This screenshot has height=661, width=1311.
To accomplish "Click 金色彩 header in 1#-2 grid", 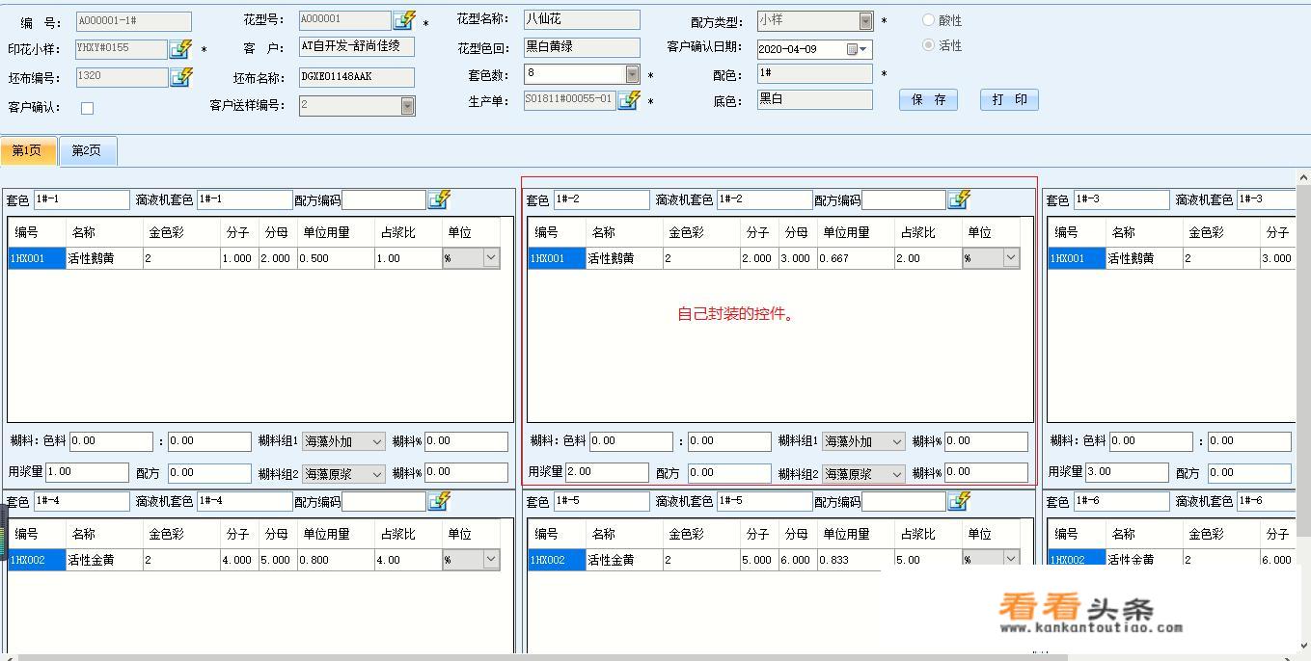I will click(701, 232).
